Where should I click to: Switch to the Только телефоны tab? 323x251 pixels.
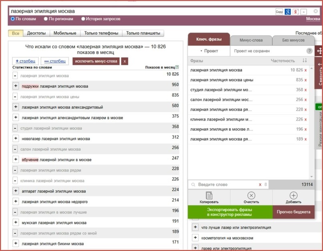(x=101, y=33)
